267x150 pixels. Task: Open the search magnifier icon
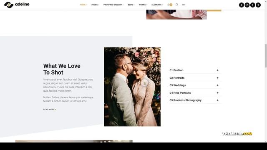[177, 5]
